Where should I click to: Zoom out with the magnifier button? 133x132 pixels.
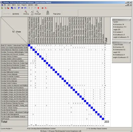38,13
